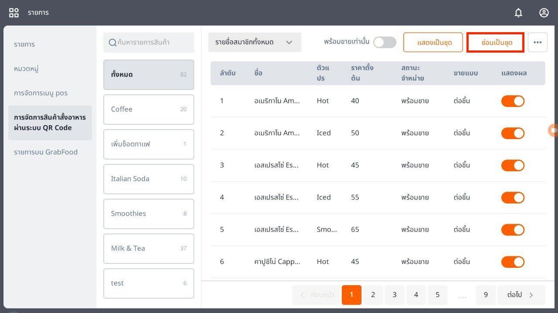Click the floating orange camera icon
558x313 pixels.
(553, 130)
